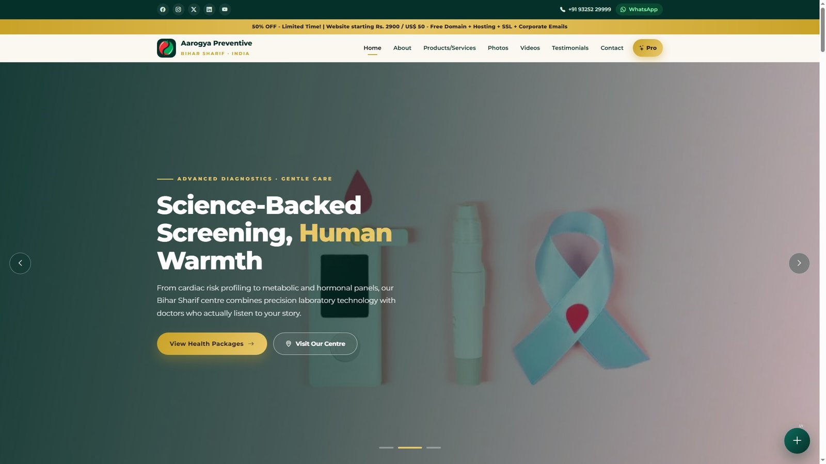Click the Aarogya Preventive site title
Screen dimensions: 826x464
point(216,43)
